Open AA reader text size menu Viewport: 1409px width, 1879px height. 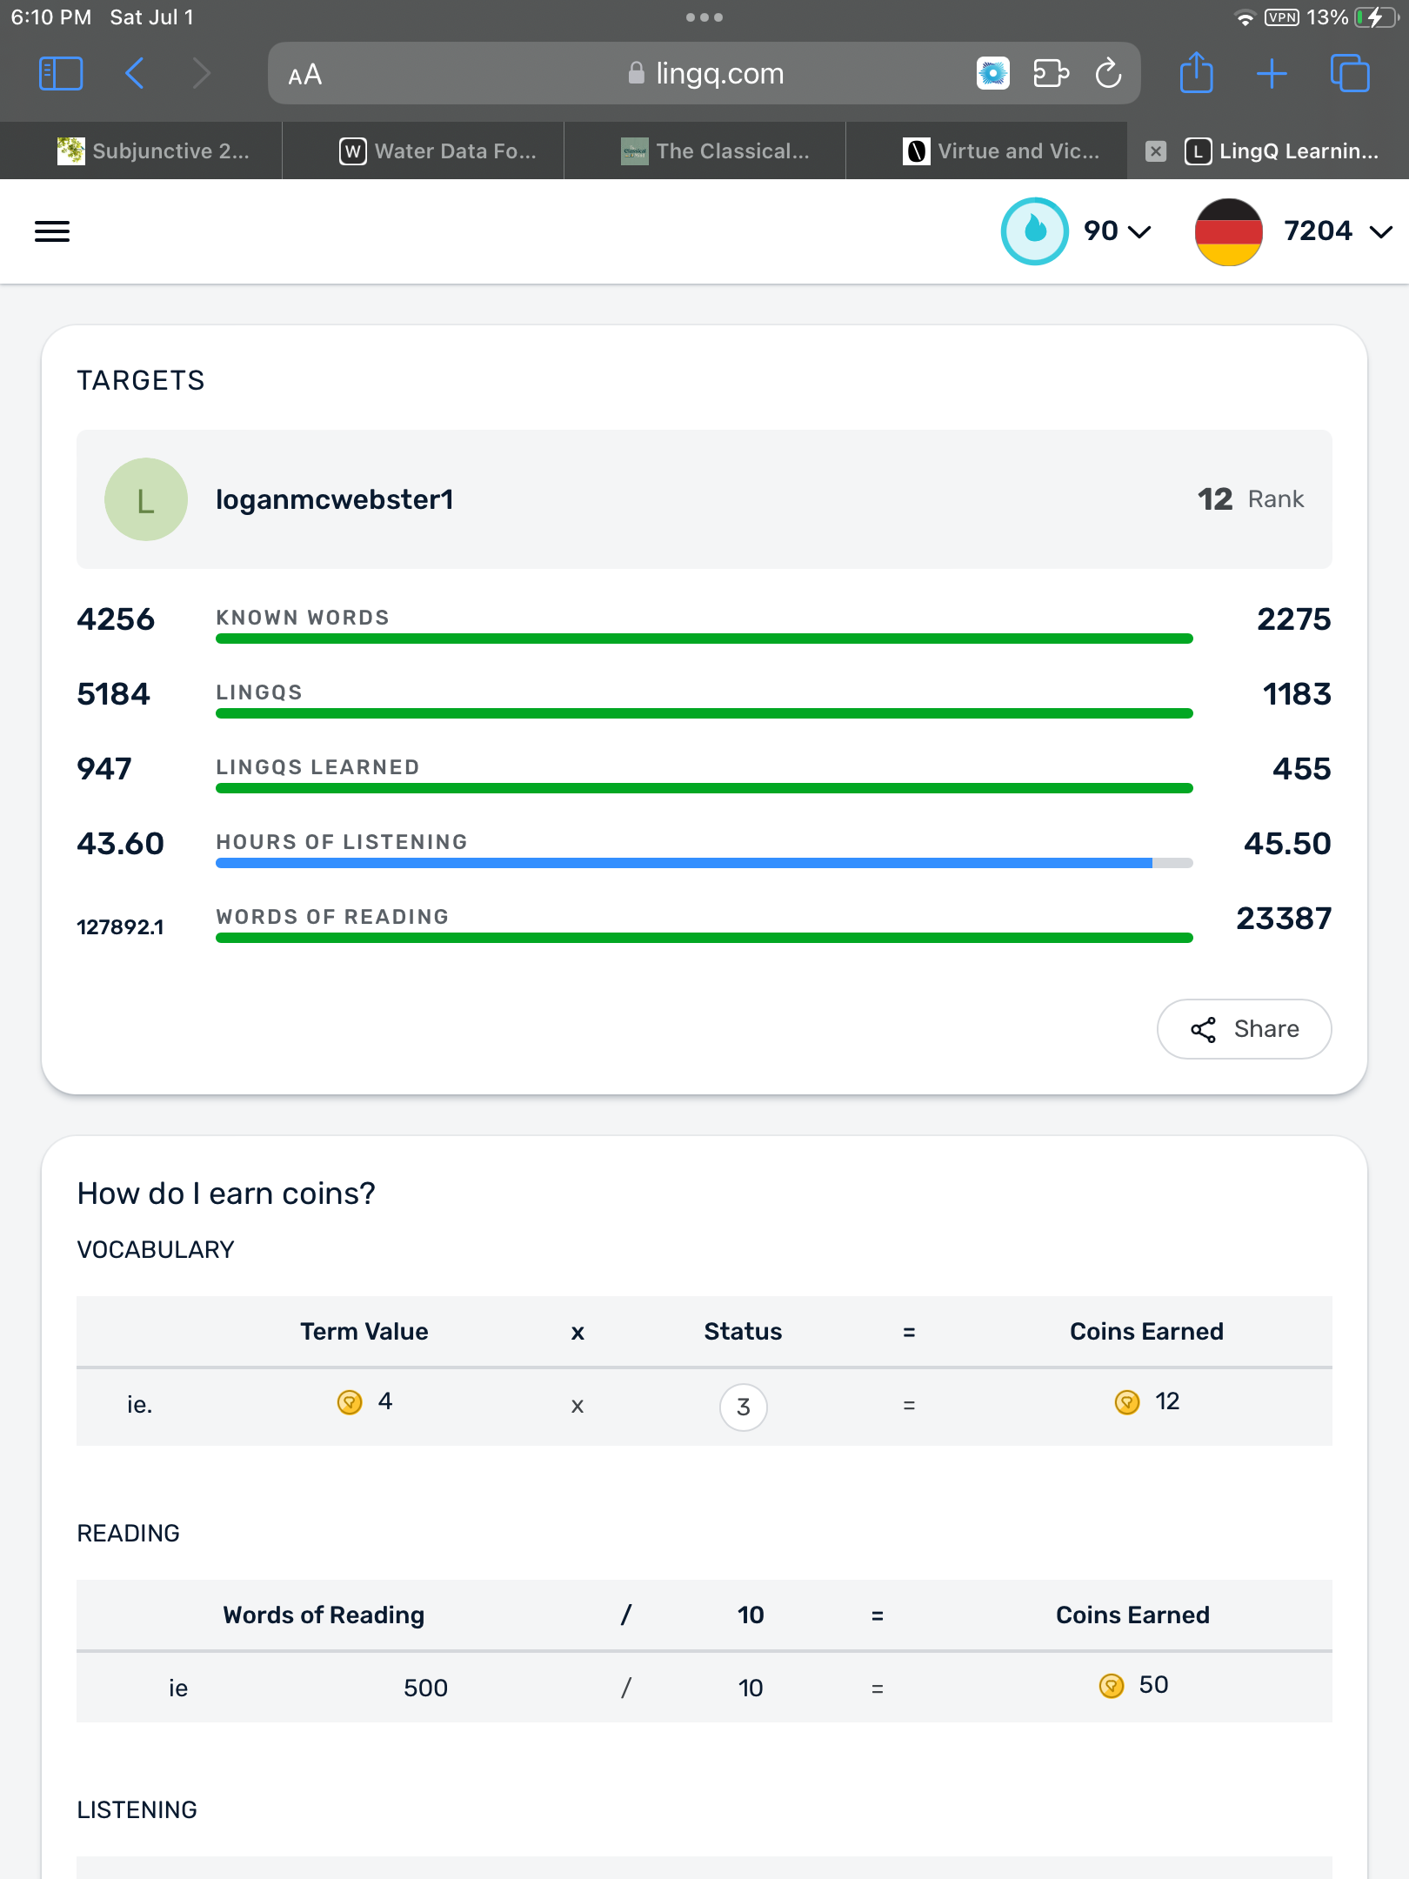point(305,75)
